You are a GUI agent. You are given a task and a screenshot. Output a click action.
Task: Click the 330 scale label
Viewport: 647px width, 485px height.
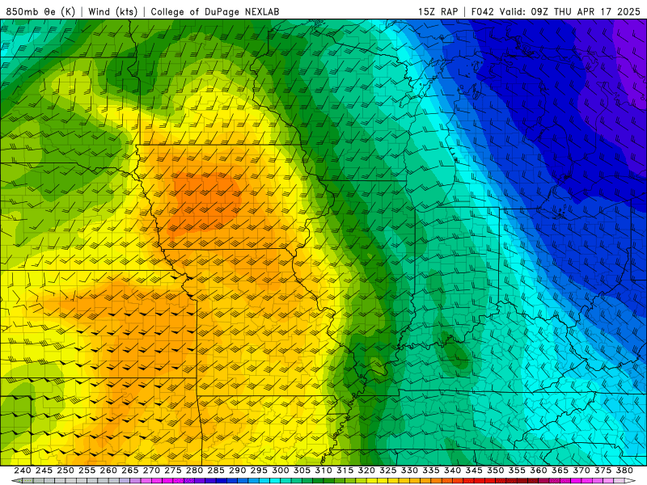pos(409,470)
